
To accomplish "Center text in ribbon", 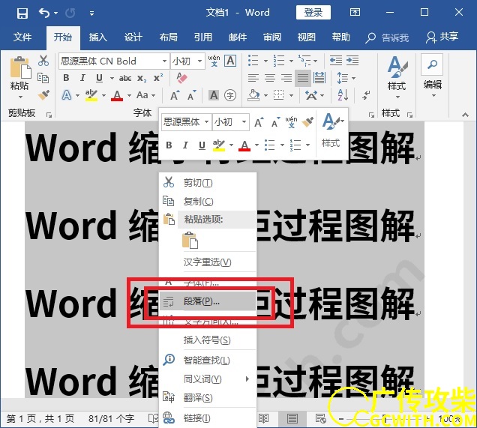I will pos(270,78).
